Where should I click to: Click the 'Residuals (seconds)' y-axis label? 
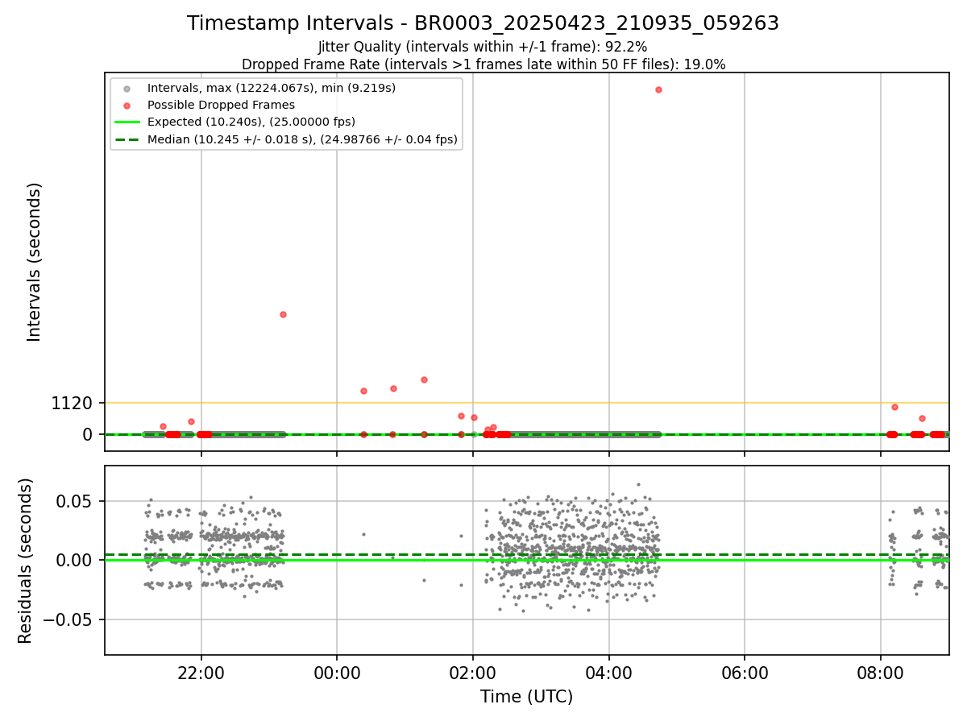click(x=26, y=560)
